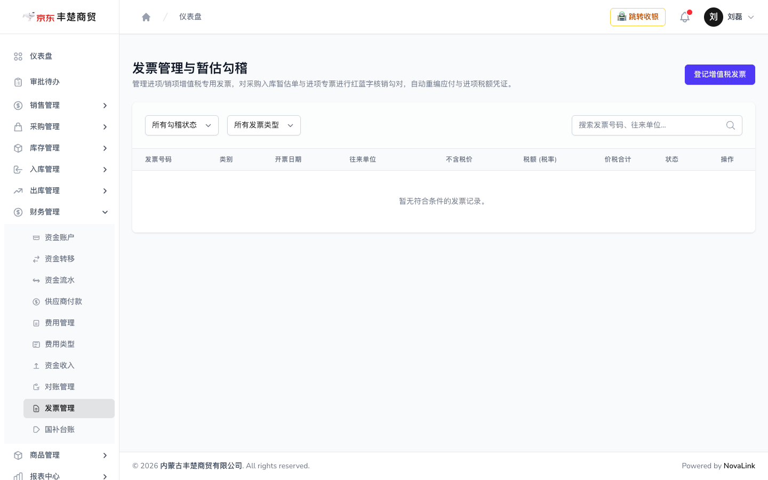Click the NovaLink footer link
The image size is (768, 480).
coord(739,466)
